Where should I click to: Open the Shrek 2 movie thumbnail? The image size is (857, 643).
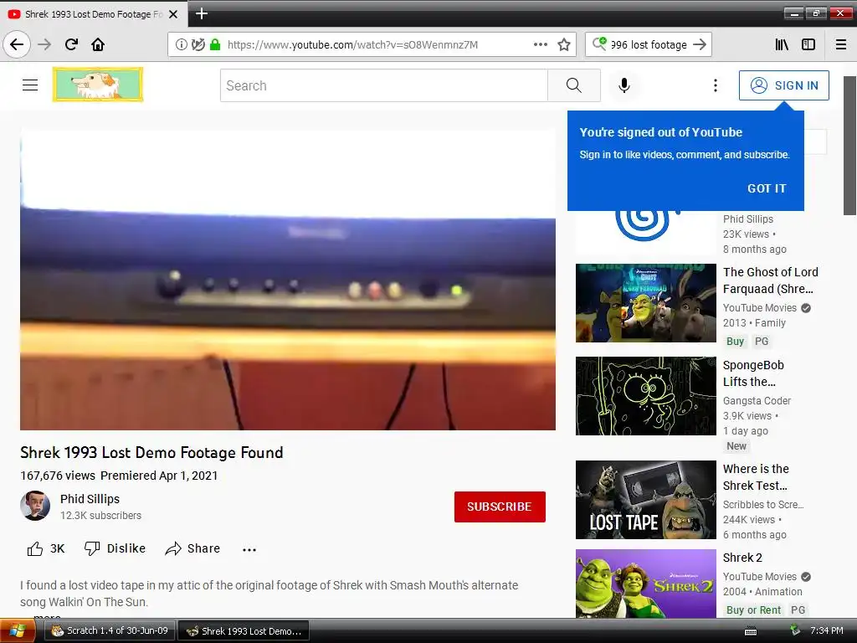[x=645, y=584]
